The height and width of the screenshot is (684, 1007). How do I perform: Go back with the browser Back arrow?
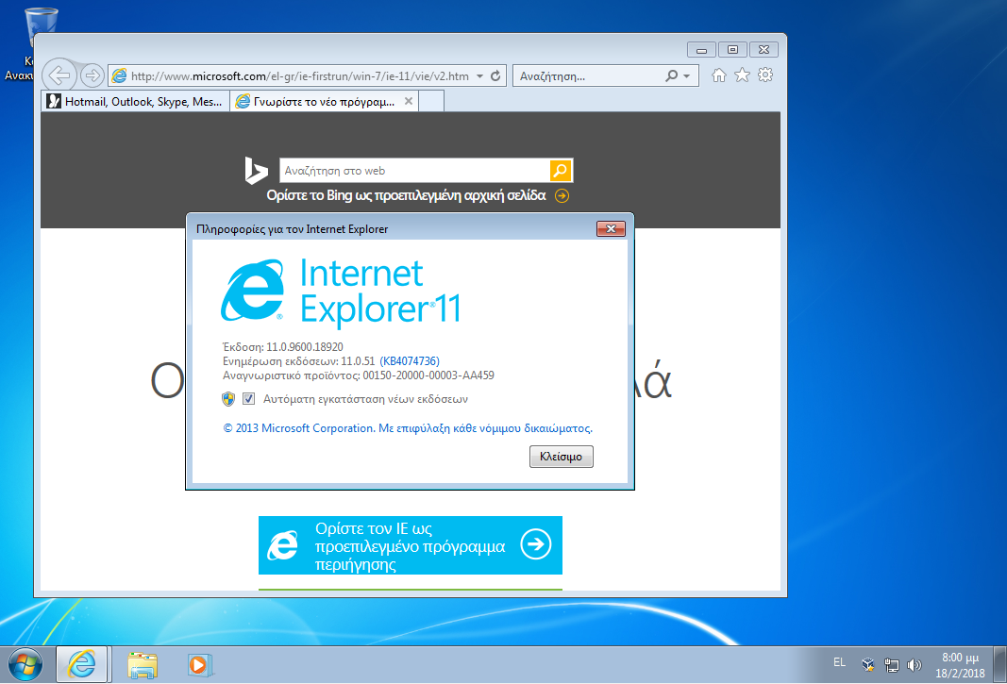59,75
